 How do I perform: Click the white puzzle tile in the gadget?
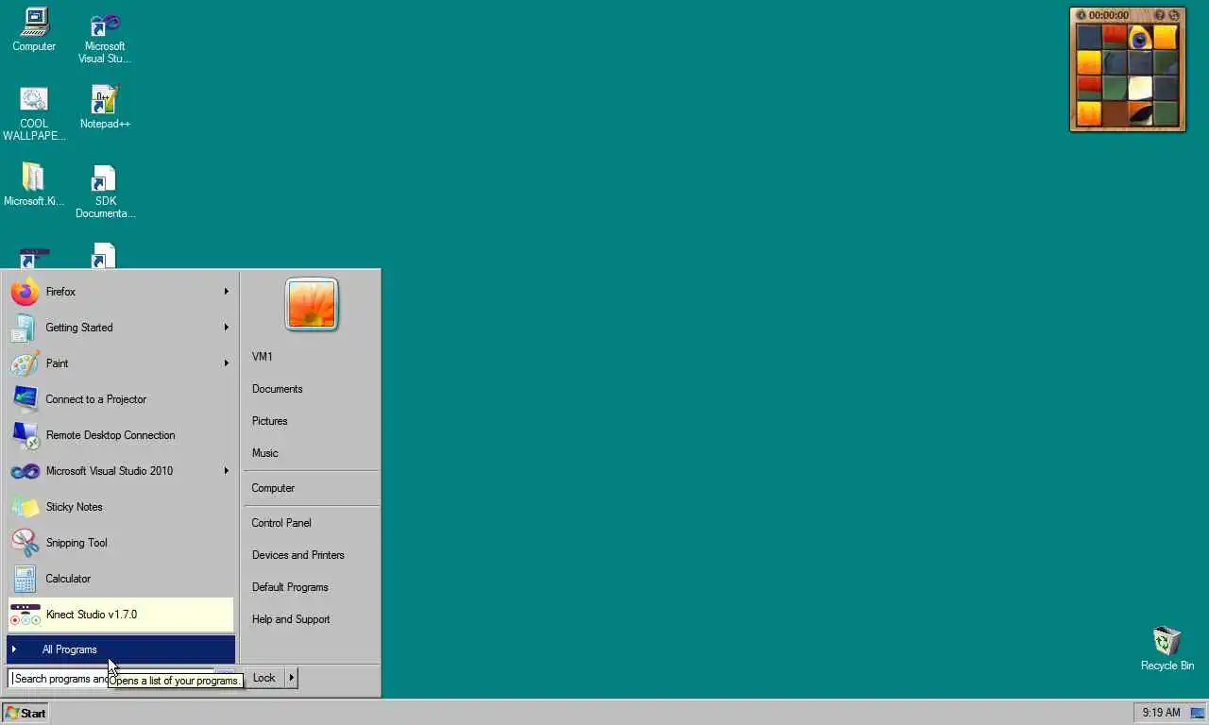1140,88
